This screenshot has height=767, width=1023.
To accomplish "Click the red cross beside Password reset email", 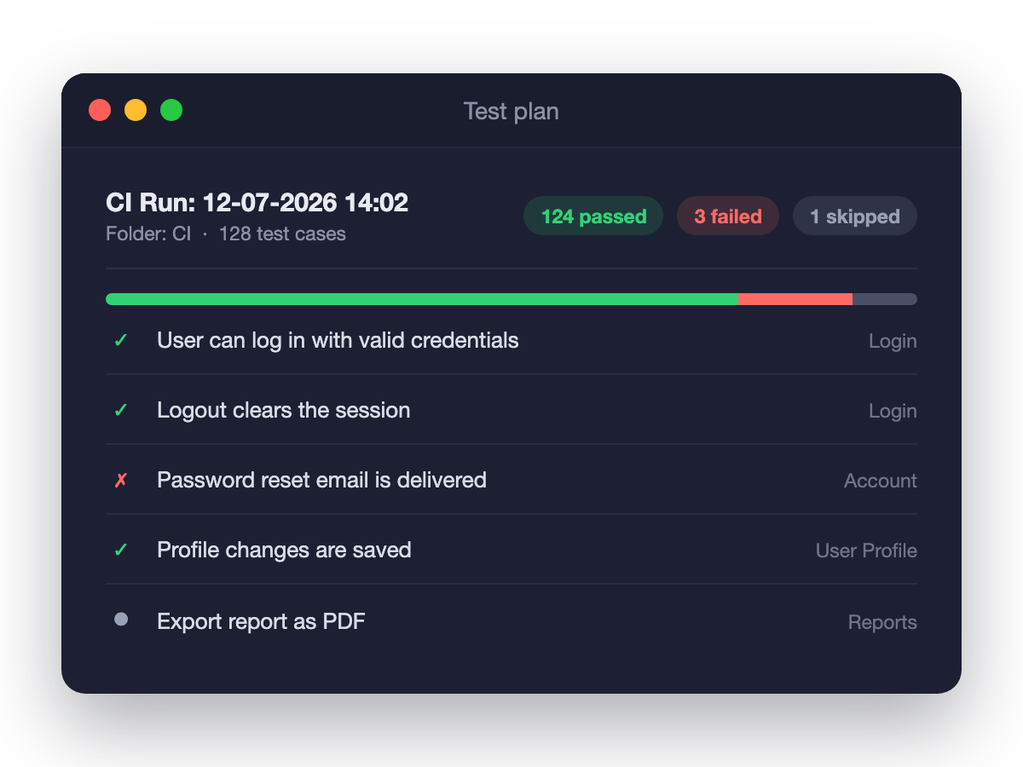I will (x=121, y=481).
